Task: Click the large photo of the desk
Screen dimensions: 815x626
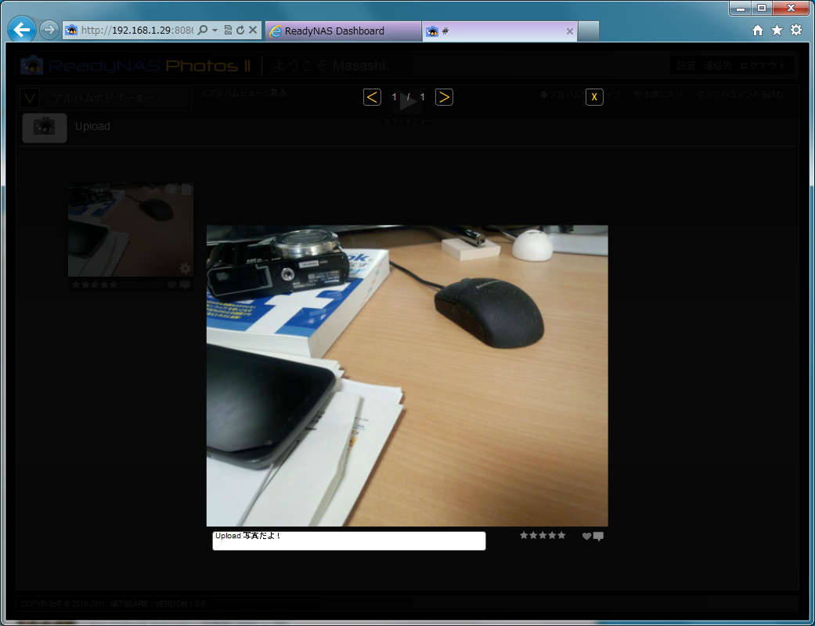Action: pos(406,375)
